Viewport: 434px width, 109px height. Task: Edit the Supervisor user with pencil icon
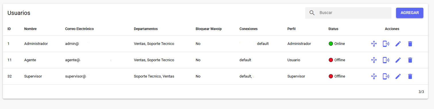point(398,76)
